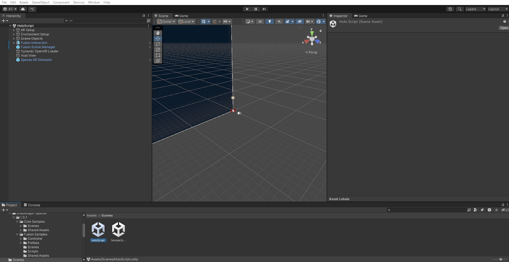509x262 pixels.
Task: Click the Pause button
Action: click(x=256, y=9)
